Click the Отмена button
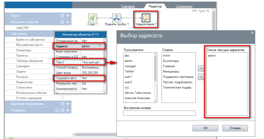264x139 pixels. 235,128
